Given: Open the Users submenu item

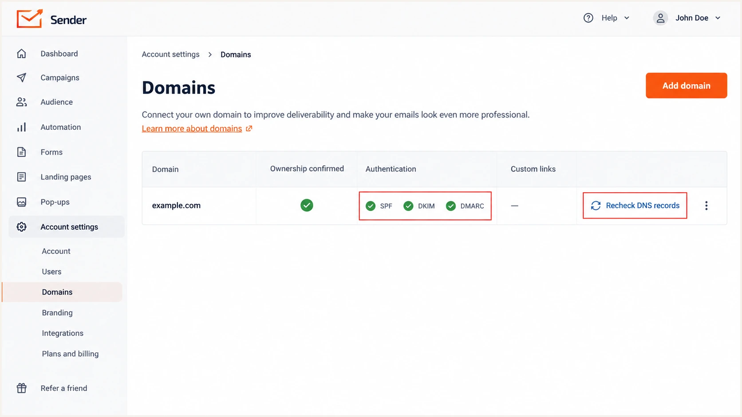Looking at the screenshot, I should point(51,272).
